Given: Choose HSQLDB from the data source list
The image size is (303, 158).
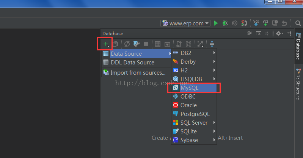Looking at the screenshot, I should [x=194, y=79].
